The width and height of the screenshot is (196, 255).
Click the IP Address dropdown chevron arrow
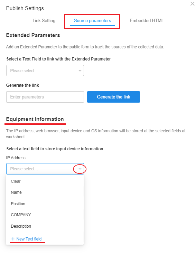[80, 169]
